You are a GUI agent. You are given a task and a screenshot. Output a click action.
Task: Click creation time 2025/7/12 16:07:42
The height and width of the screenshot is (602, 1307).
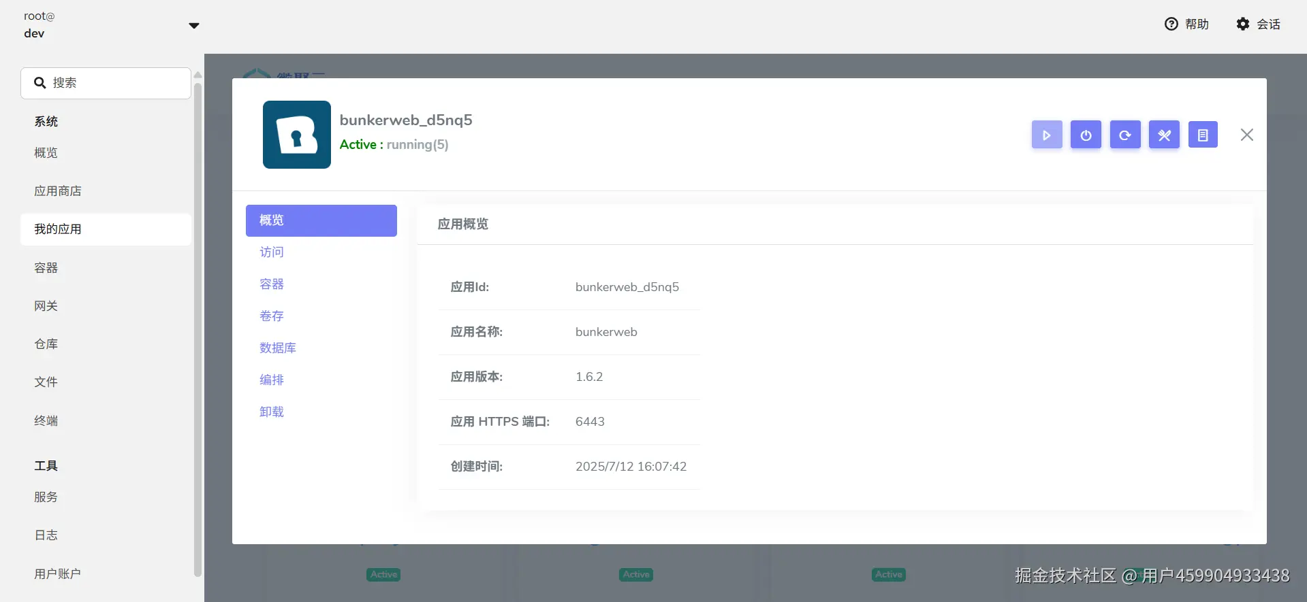tap(631, 467)
